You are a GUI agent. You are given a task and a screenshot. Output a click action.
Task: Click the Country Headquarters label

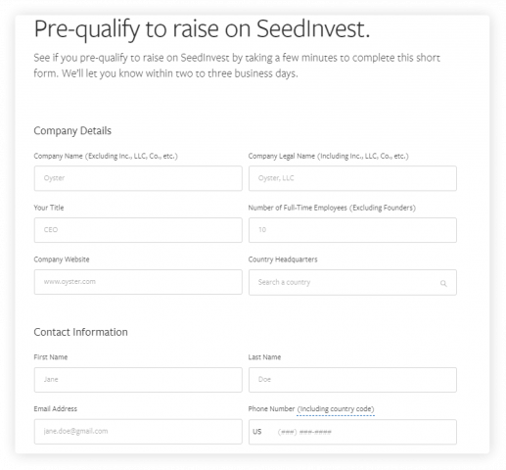click(283, 259)
